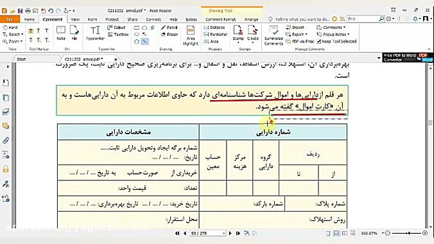Select the Textbox tool
This screenshot has height=244, width=434.
pos(118,34)
